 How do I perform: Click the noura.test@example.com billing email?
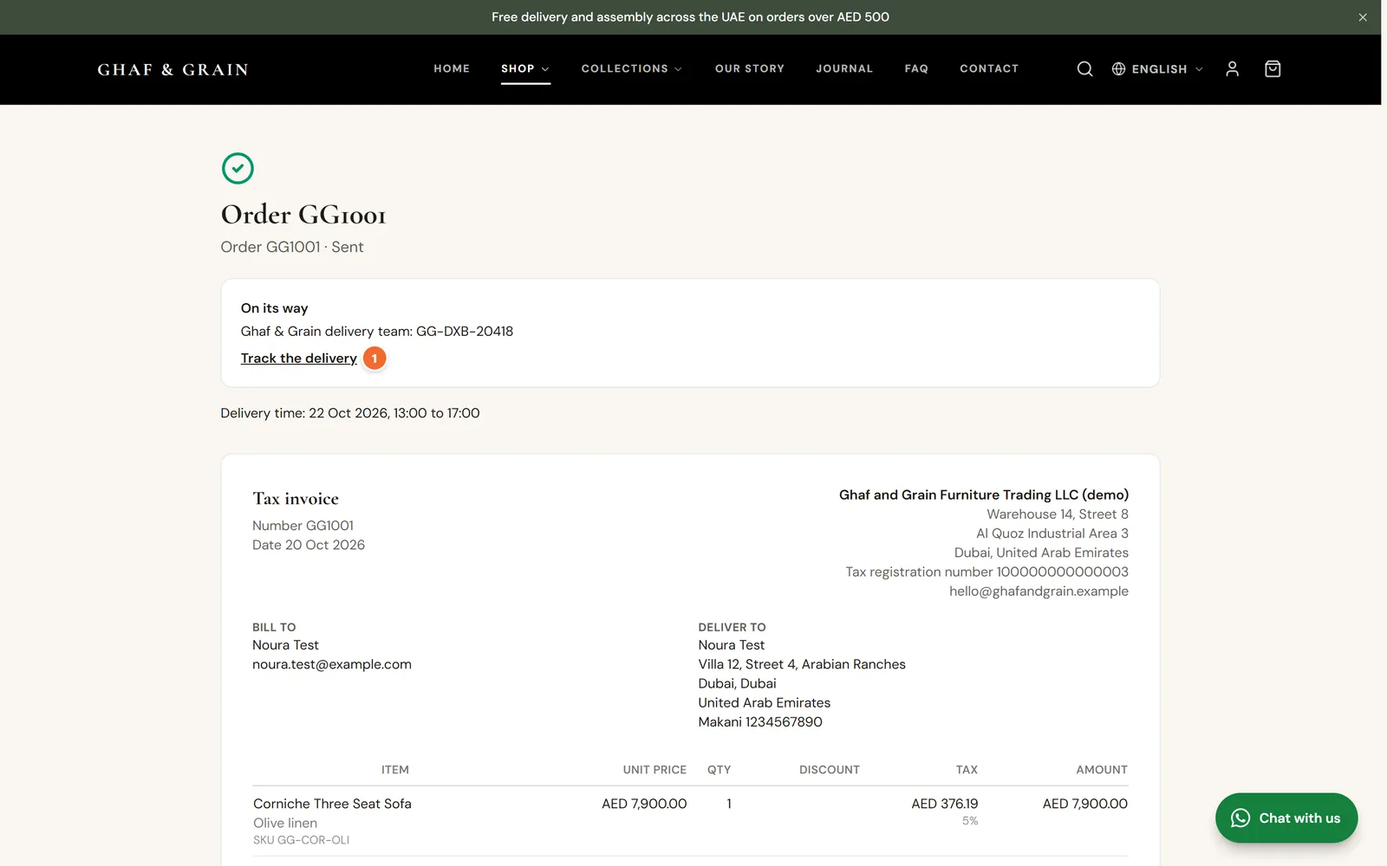tap(332, 664)
